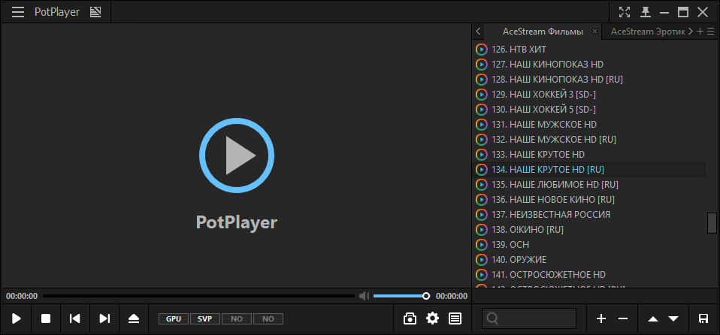Open file with the eject button
The image size is (720, 335).
[134, 318]
